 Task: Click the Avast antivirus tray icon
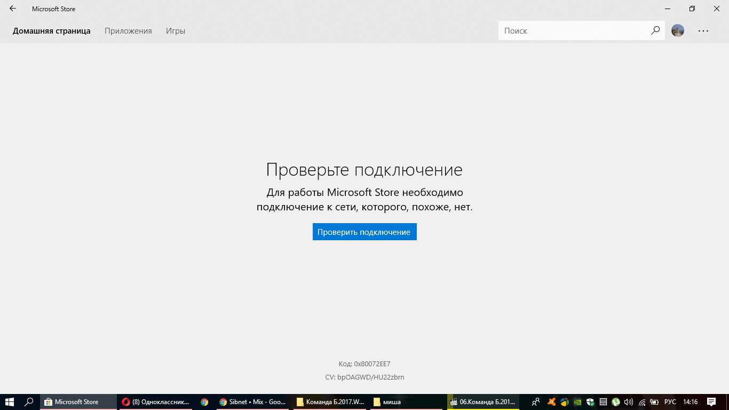tap(552, 401)
